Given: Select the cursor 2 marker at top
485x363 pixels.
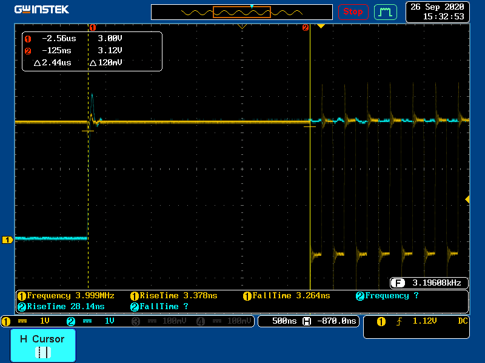Looking at the screenshot, I should point(306,27).
